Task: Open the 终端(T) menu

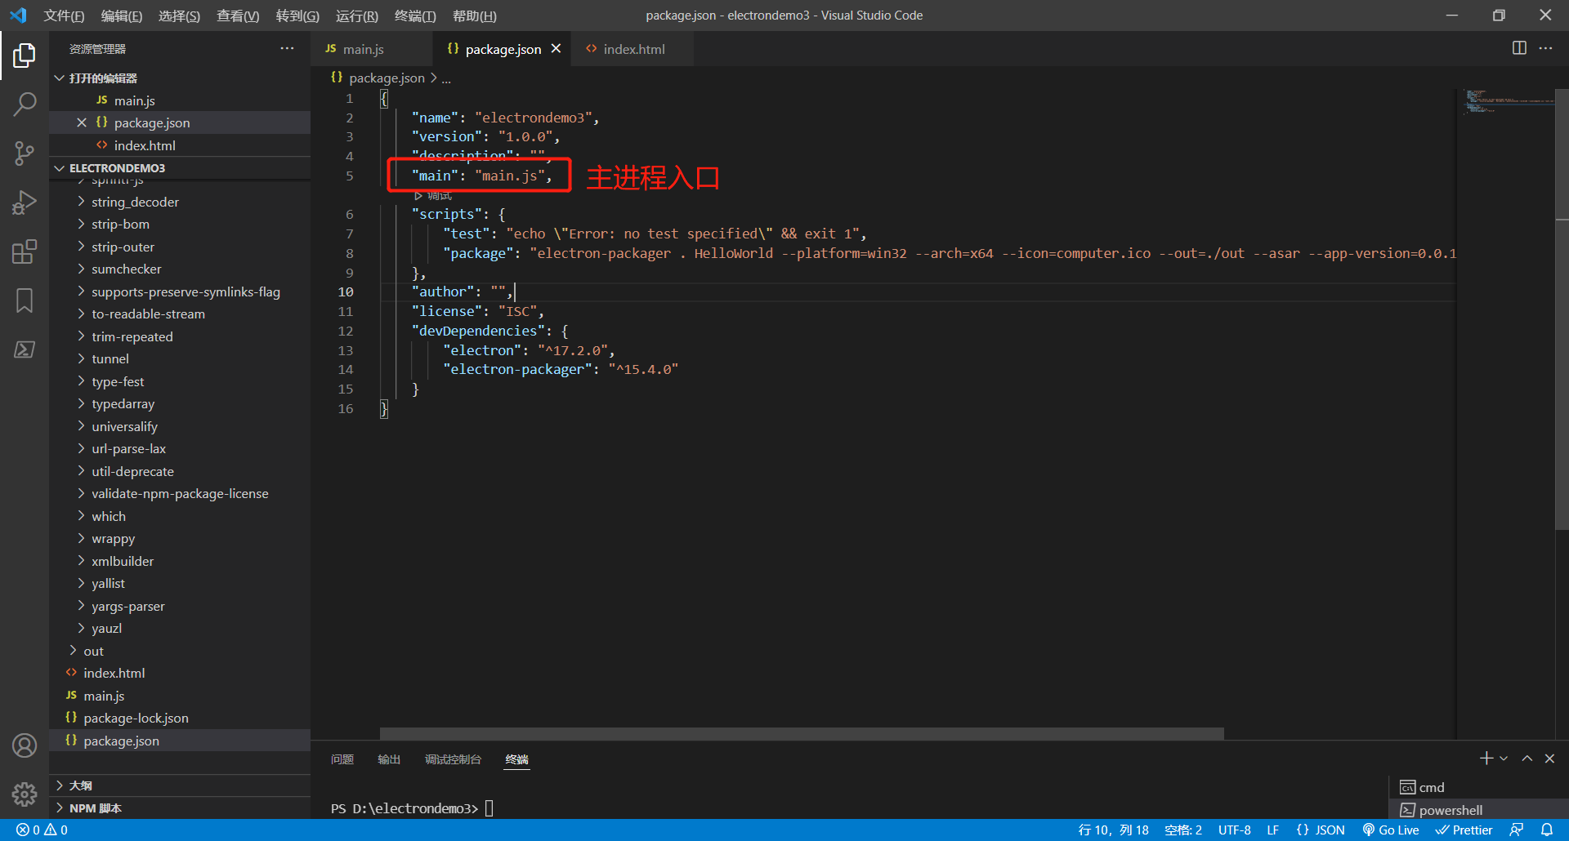Action: pos(415,16)
